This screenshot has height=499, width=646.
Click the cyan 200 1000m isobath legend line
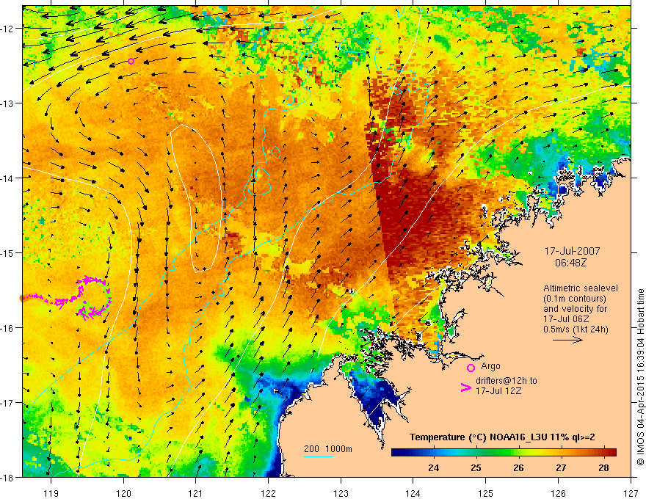click(319, 456)
